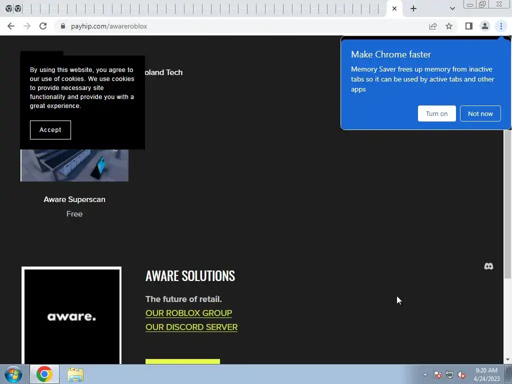Open the Aware Superscan product title
The height and width of the screenshot is (384, 512).
[x=74, y=199]
